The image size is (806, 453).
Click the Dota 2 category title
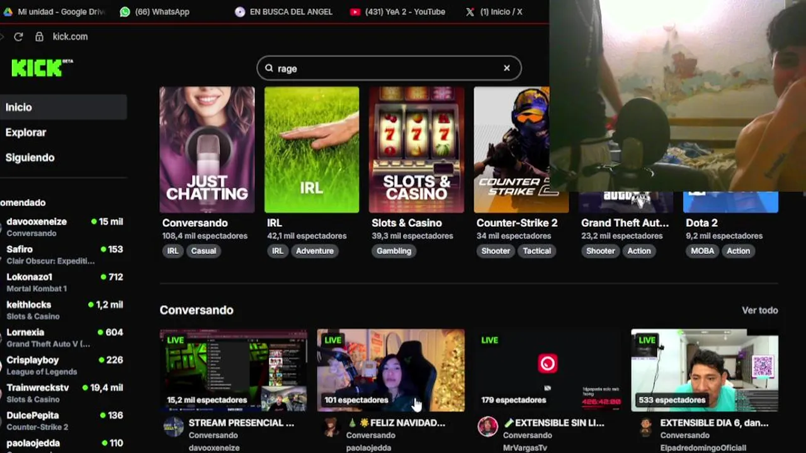pyautogui.click(x=701, y=223)
